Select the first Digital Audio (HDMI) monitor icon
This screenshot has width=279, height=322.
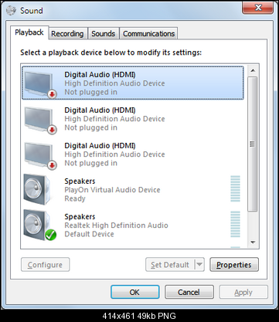pos(40,85)
